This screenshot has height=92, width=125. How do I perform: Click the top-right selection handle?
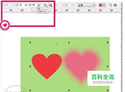[x=107, y=43]
